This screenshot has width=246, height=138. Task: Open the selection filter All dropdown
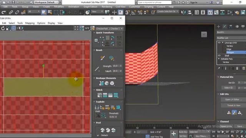coord(34,11)
